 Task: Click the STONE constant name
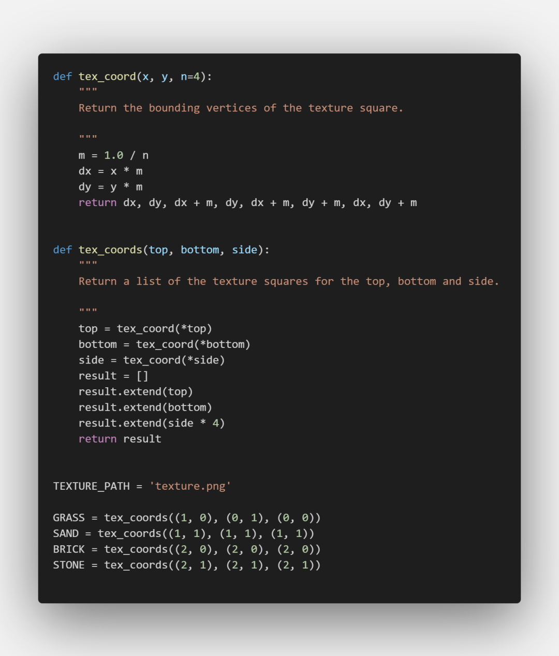[x=69, y=565]
